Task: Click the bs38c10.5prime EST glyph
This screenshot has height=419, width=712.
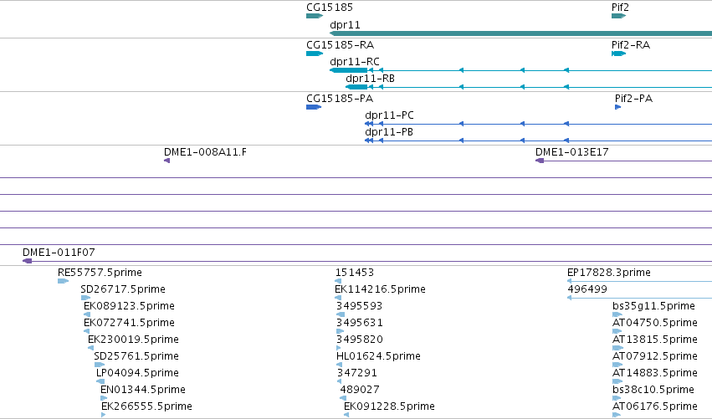Action: pos(617,398)
